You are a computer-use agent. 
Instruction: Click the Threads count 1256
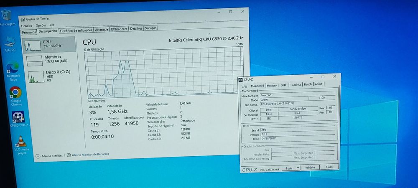click(x=114, y=124)
